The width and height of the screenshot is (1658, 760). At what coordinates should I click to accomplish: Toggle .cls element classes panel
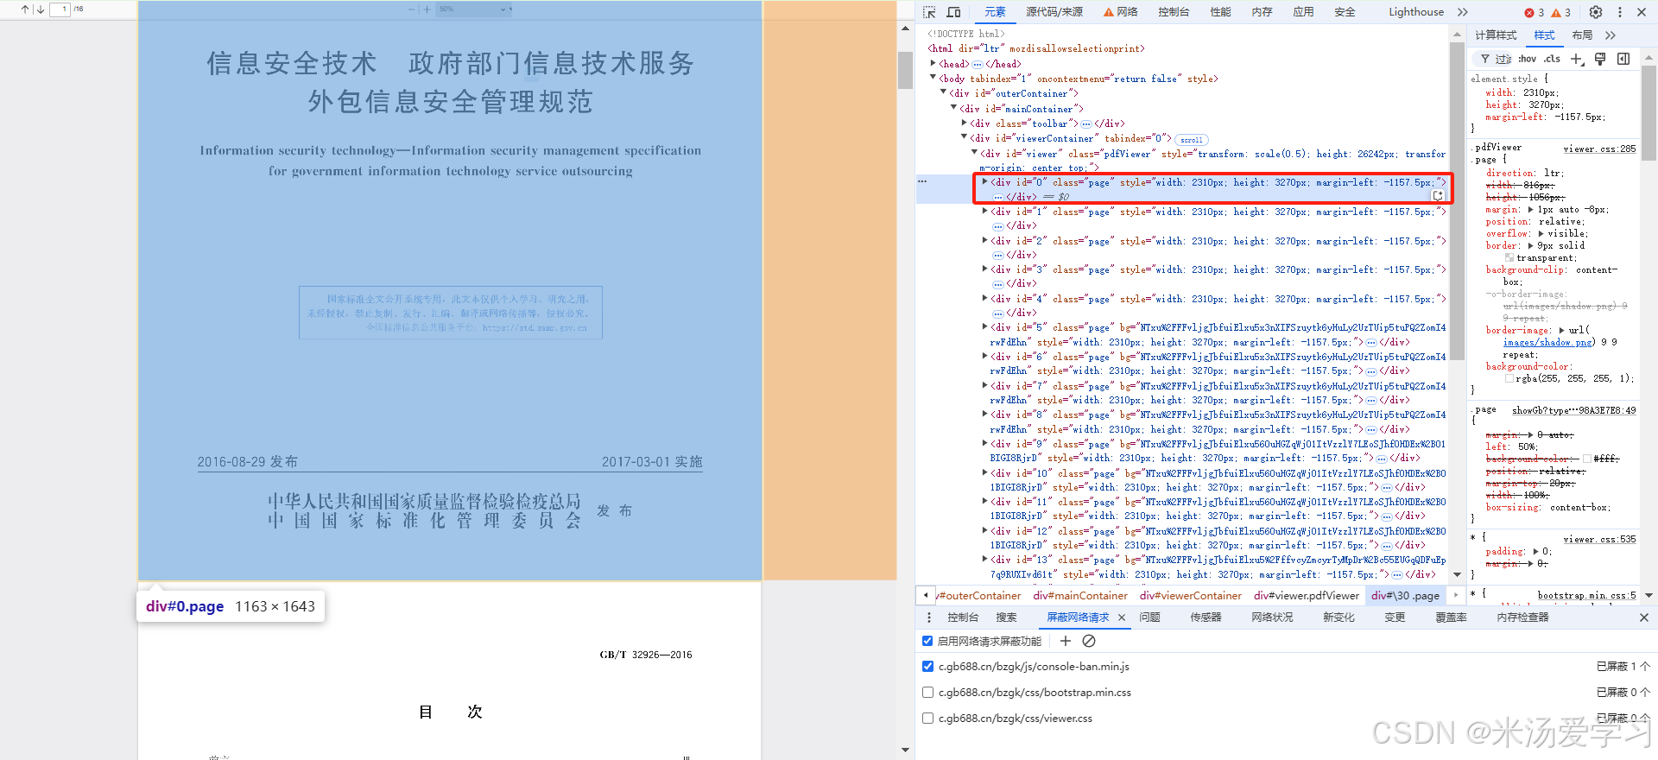click(1552, 59)
